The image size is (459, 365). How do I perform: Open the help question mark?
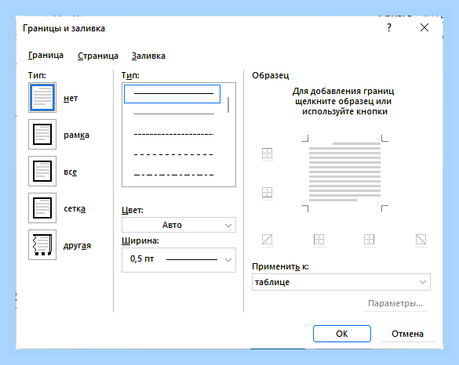[388, 27]
